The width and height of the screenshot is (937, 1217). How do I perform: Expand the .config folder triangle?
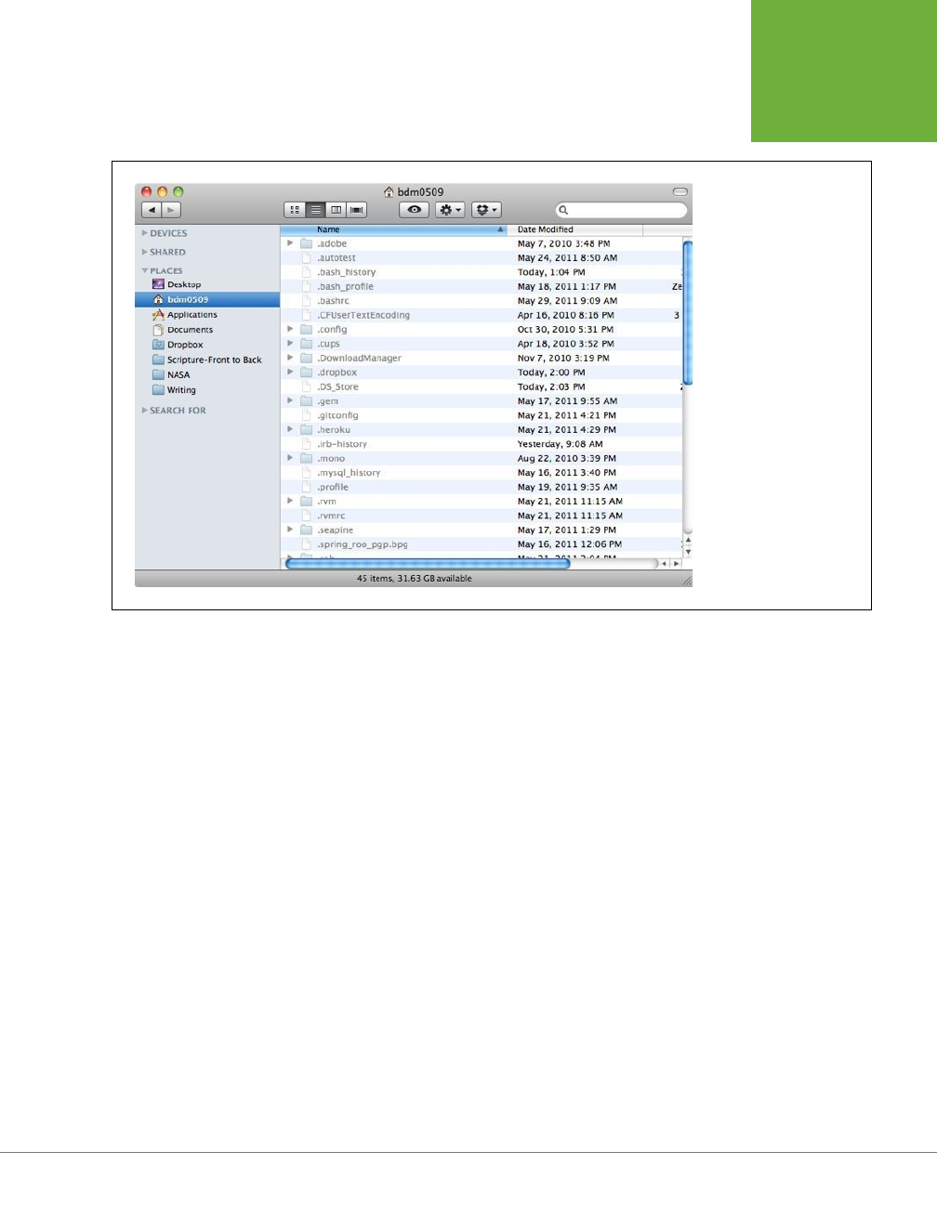(x=290, y=329)
